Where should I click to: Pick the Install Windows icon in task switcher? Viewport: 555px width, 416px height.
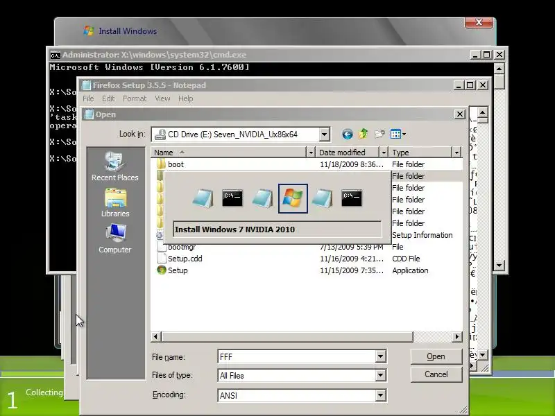click(x=293, y=198)
